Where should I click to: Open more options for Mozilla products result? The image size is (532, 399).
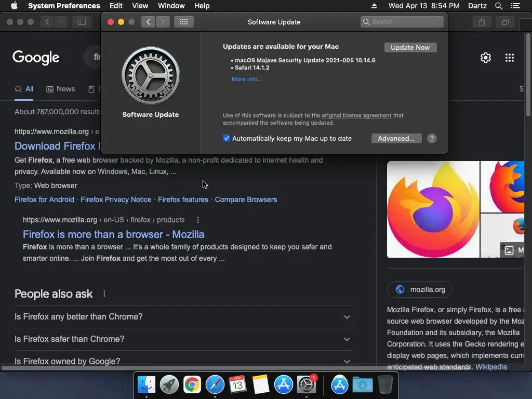pos(198,220)
